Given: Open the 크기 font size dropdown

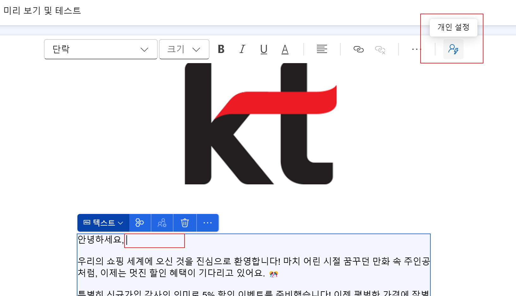Looking at the screenshot, I should [x=184, y=49].
